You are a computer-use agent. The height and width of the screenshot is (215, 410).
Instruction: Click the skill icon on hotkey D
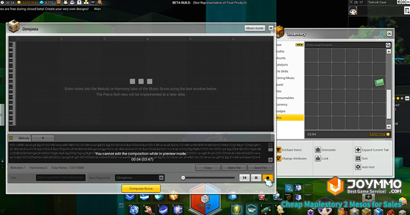(x=178, y=209)
